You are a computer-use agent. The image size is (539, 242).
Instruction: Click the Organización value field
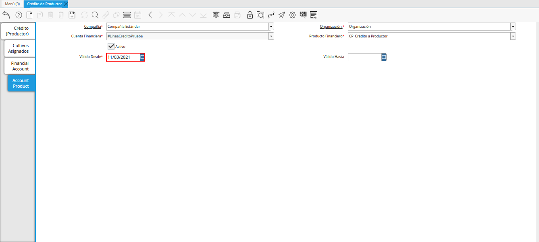coord(429,27)
